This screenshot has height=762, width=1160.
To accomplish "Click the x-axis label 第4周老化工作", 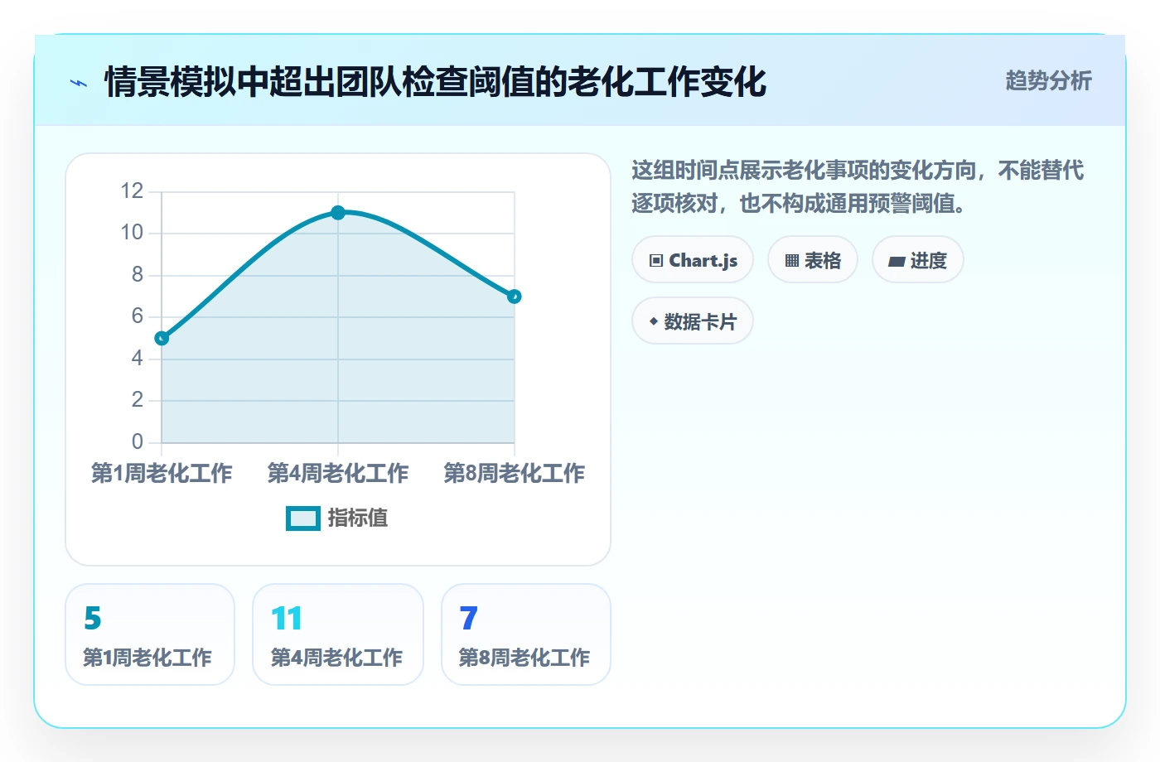I will pos(338,473).
